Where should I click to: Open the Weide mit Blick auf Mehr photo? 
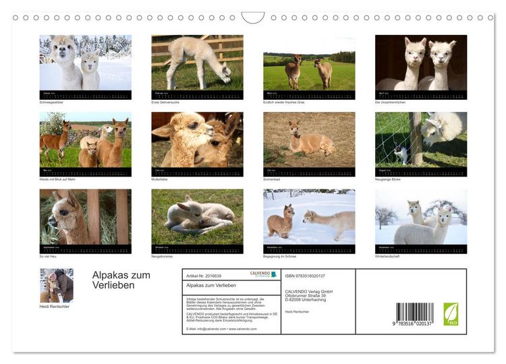(86, 144)
